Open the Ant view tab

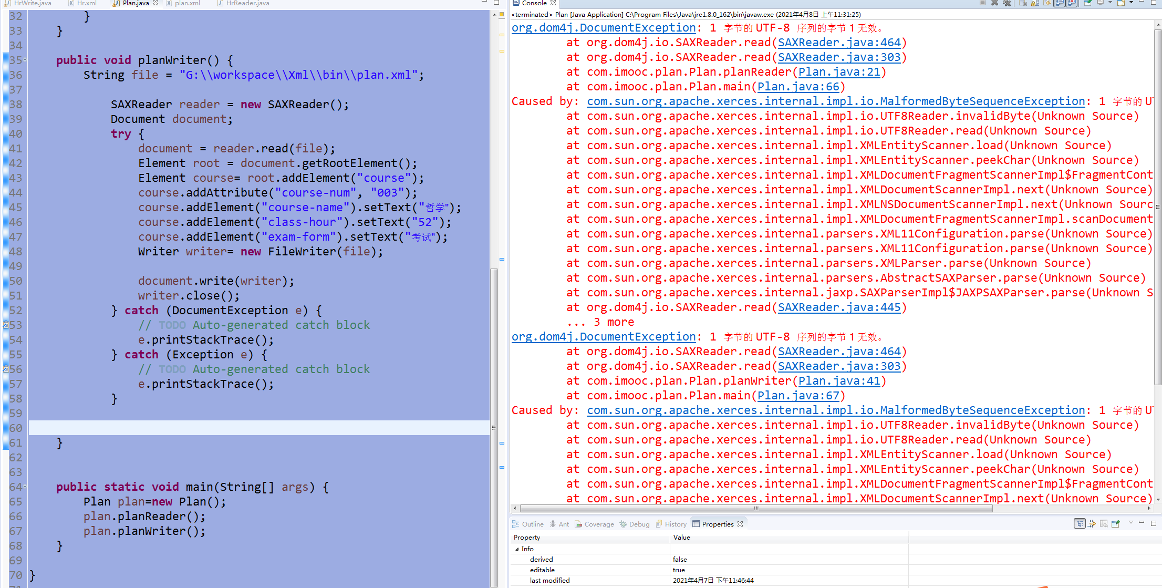tap(559, 524)
